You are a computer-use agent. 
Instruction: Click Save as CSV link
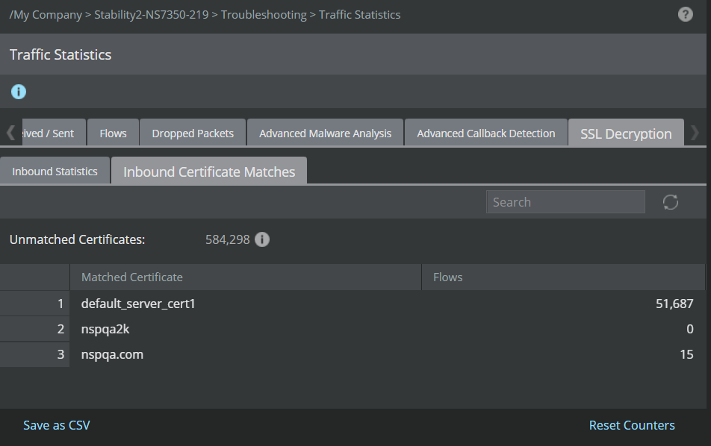tap(57, 425)
